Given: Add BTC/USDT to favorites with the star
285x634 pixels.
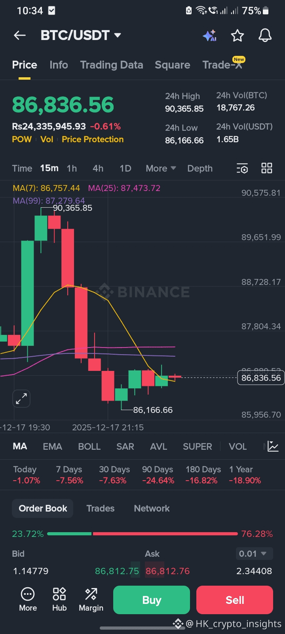Looking at the screenshot, I should click(x=237, y=35).
